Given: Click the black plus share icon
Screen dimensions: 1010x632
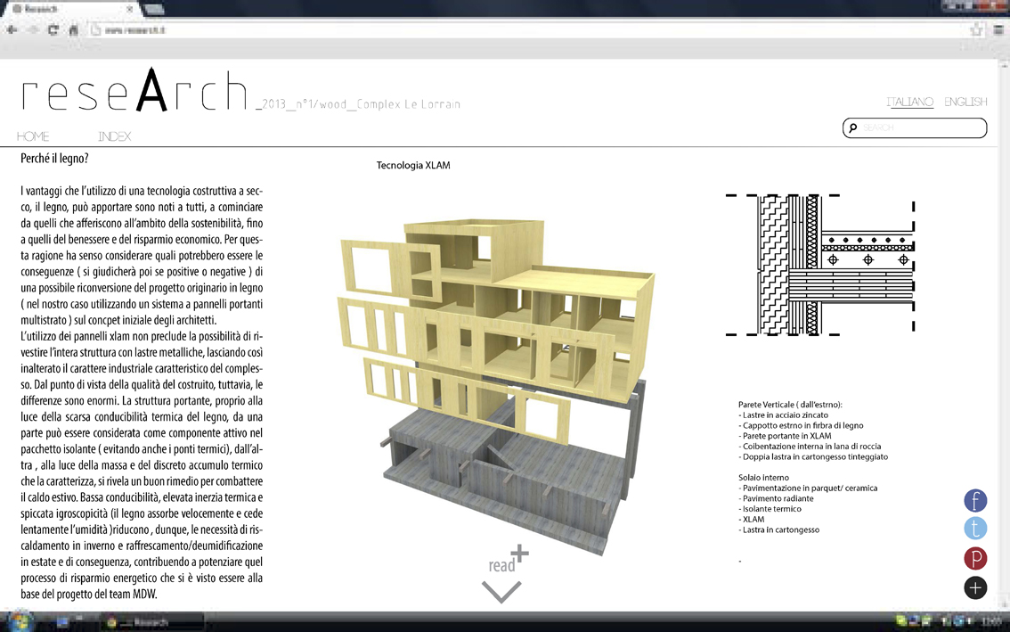Looking at the screenshot, I should tap(975, 587).
